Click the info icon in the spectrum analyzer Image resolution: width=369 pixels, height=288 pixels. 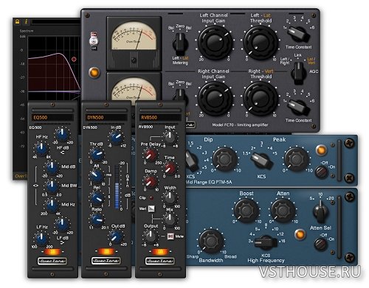26,21
